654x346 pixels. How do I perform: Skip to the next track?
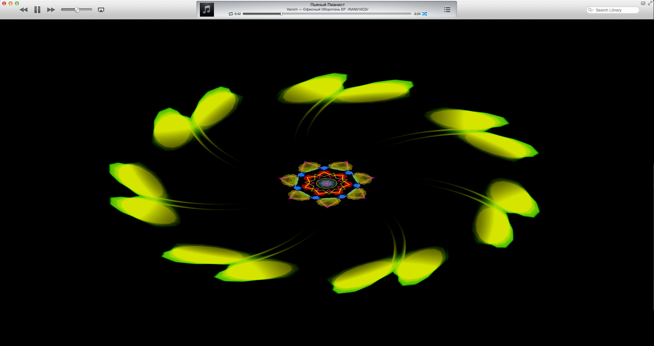(51, 10)
